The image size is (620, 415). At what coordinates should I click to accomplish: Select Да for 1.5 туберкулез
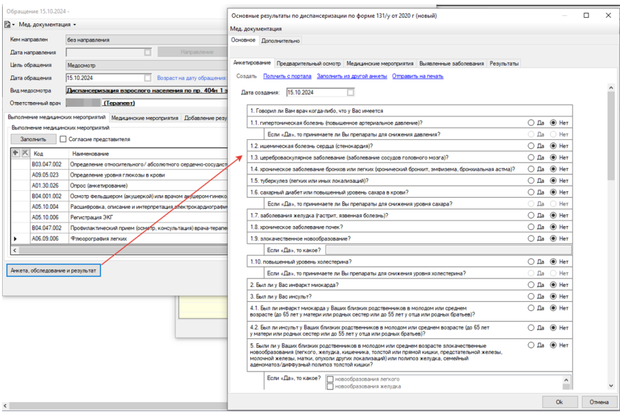(531, 181)
